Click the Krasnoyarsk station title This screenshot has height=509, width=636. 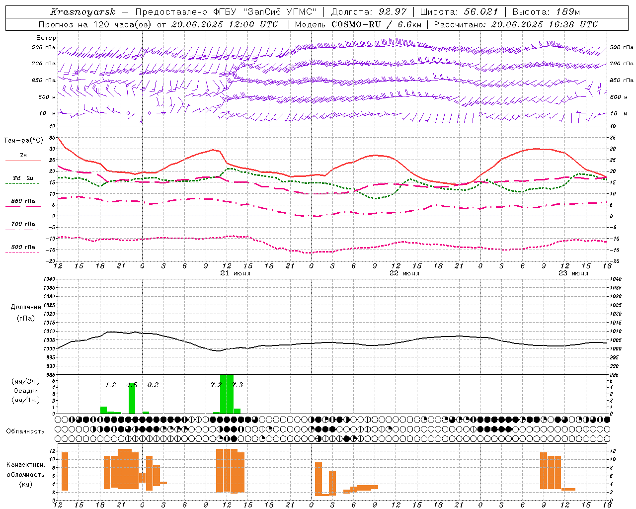pos(83,12)
